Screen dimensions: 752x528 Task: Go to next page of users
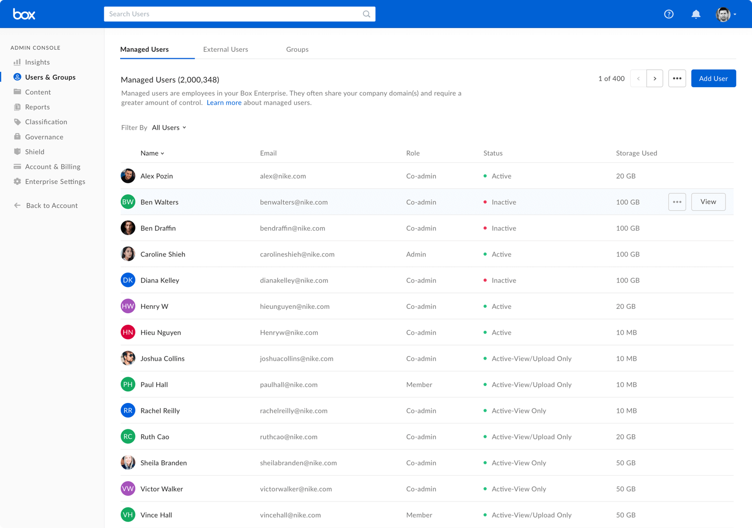click(655, 78)
